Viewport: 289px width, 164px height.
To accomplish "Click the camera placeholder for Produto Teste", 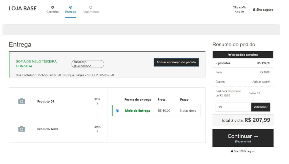I will (22, 129).
